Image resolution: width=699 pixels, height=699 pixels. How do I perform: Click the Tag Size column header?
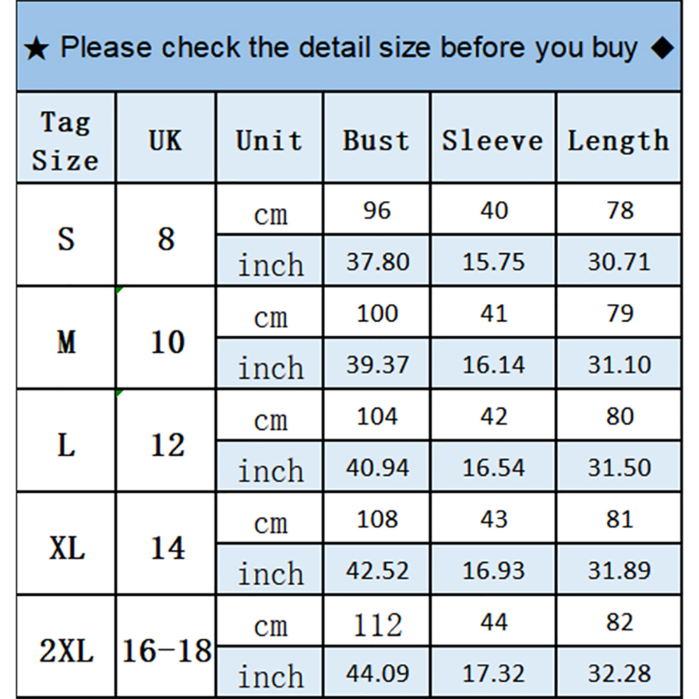click(x=66, y=141)
